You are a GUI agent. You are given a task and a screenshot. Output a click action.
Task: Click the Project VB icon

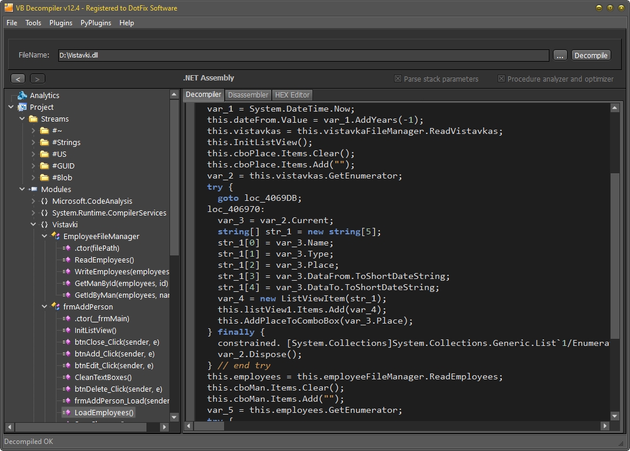pyautogui.click(x=22, y=107)
